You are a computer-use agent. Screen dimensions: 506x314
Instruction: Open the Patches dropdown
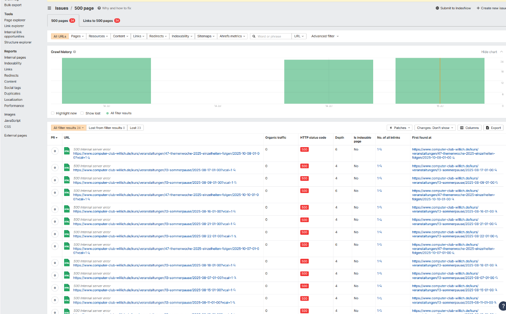(x=399, y=128)
